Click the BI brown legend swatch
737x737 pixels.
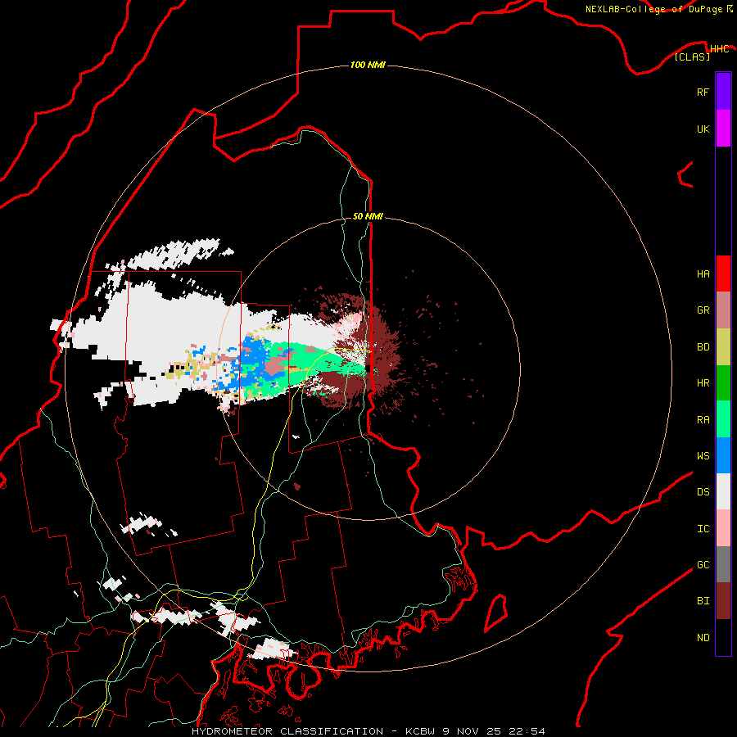(x=723, y=601)
